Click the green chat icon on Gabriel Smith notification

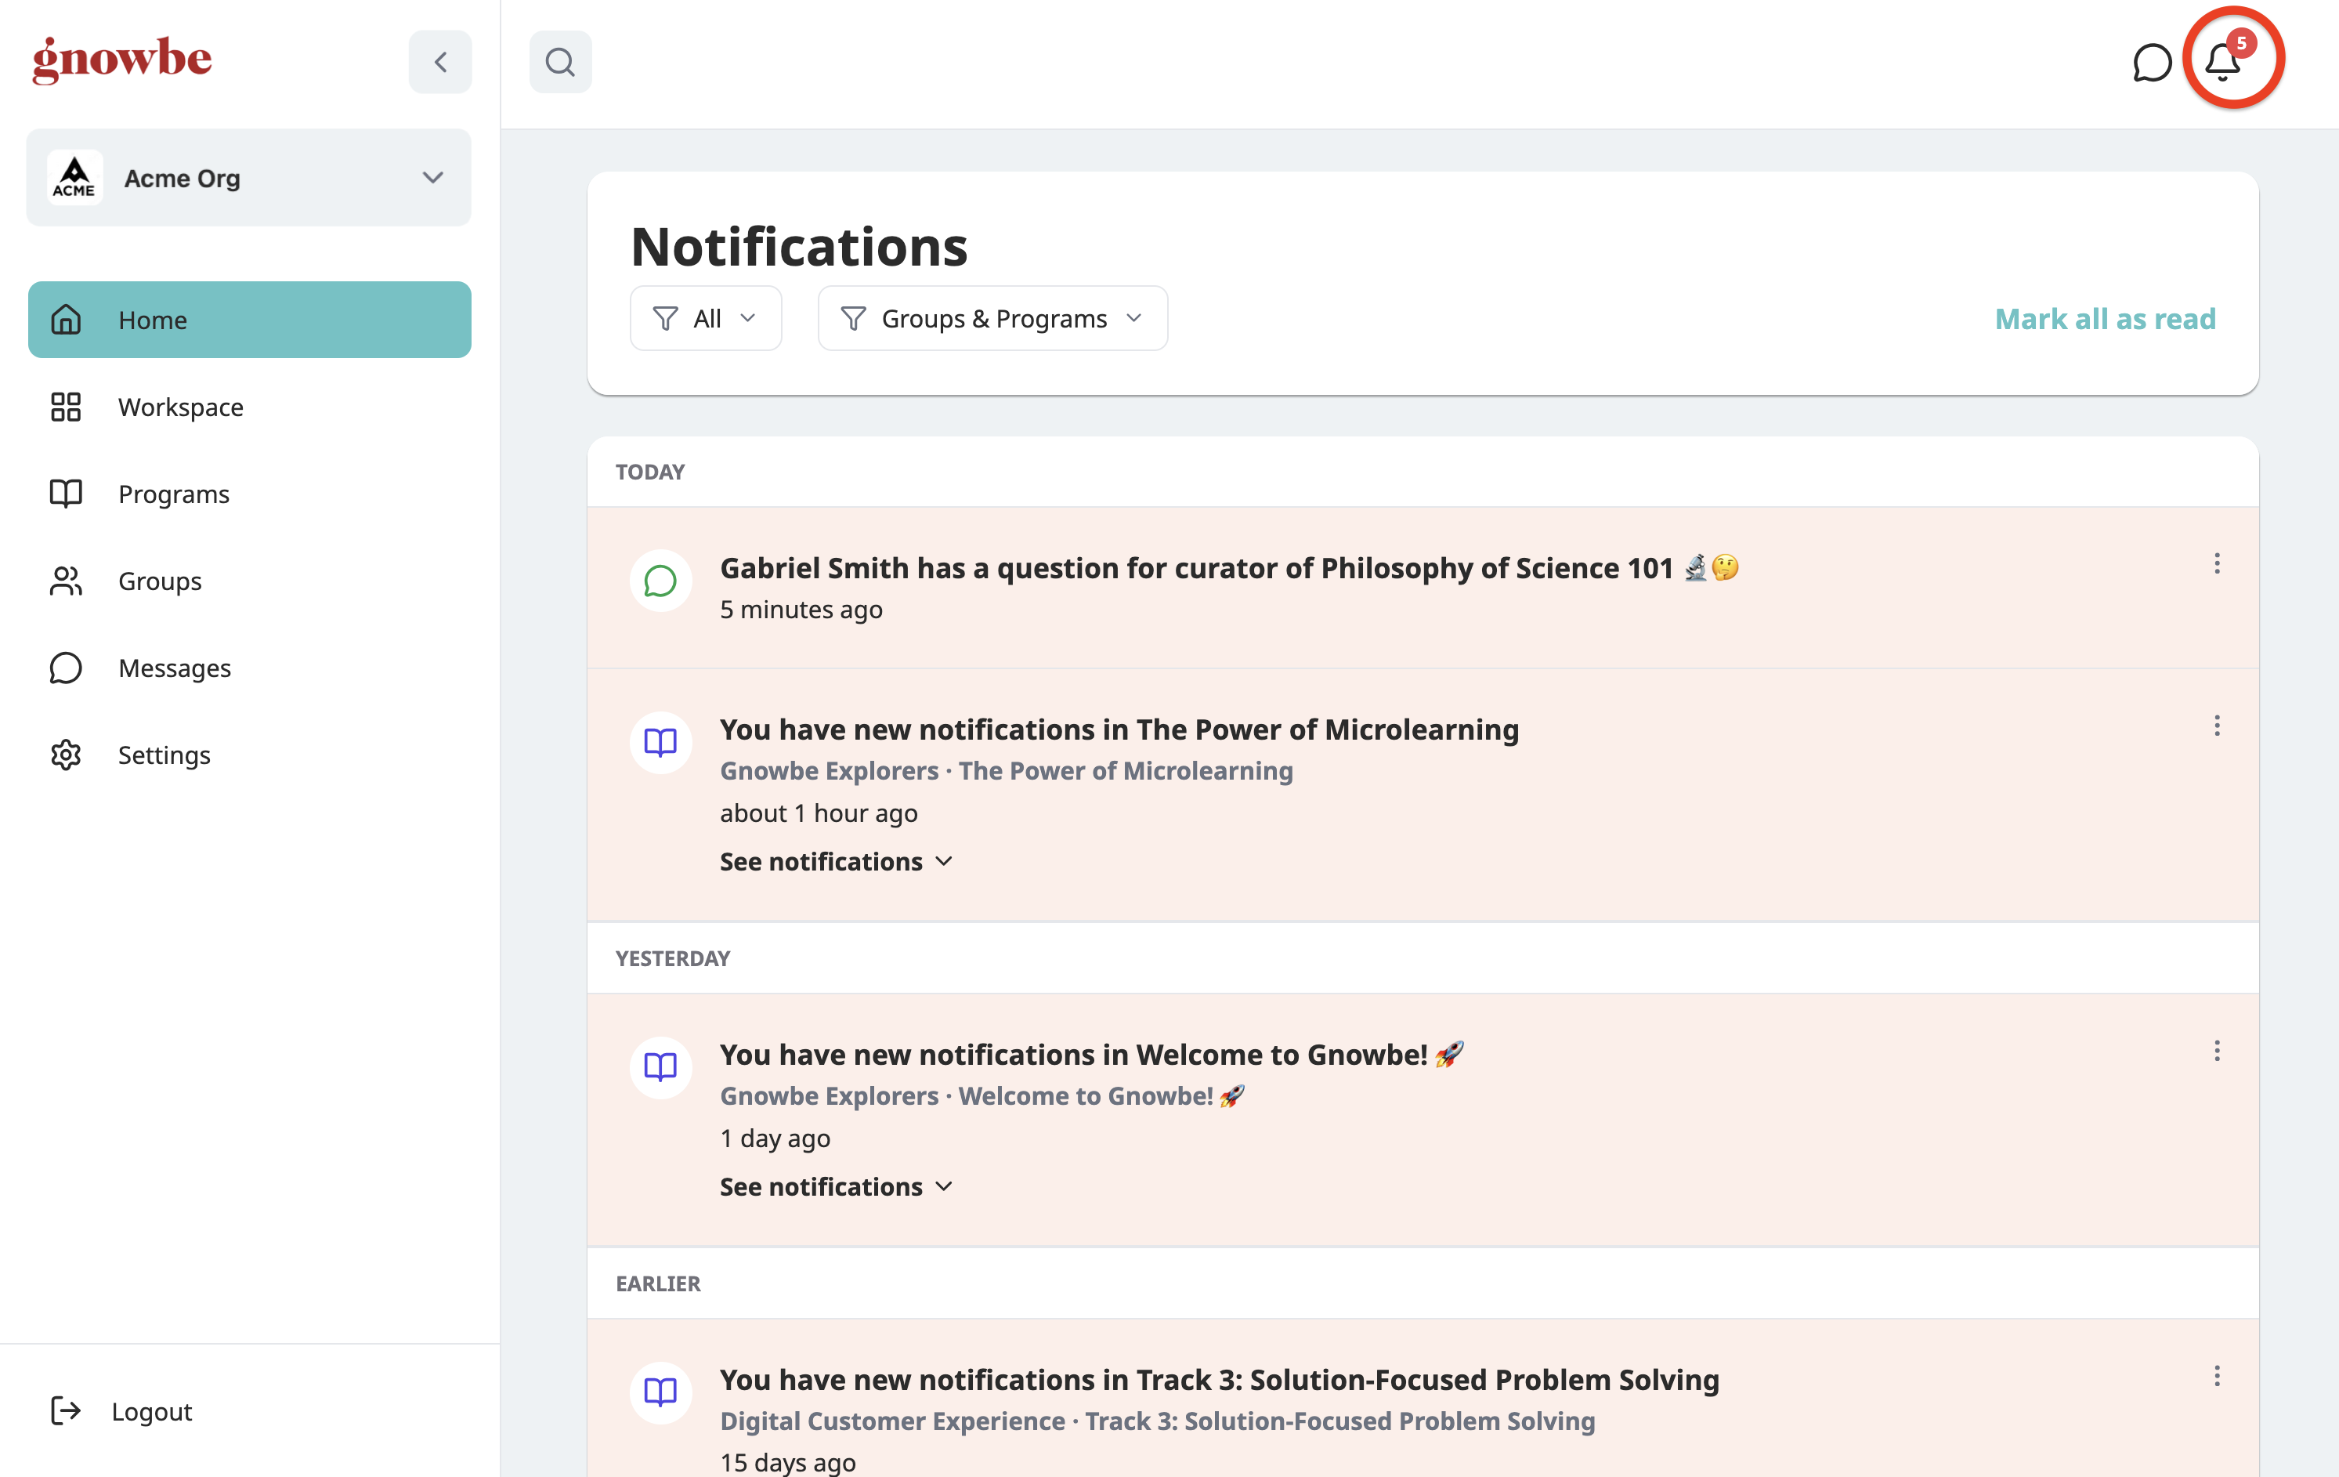tap(660, 581)
